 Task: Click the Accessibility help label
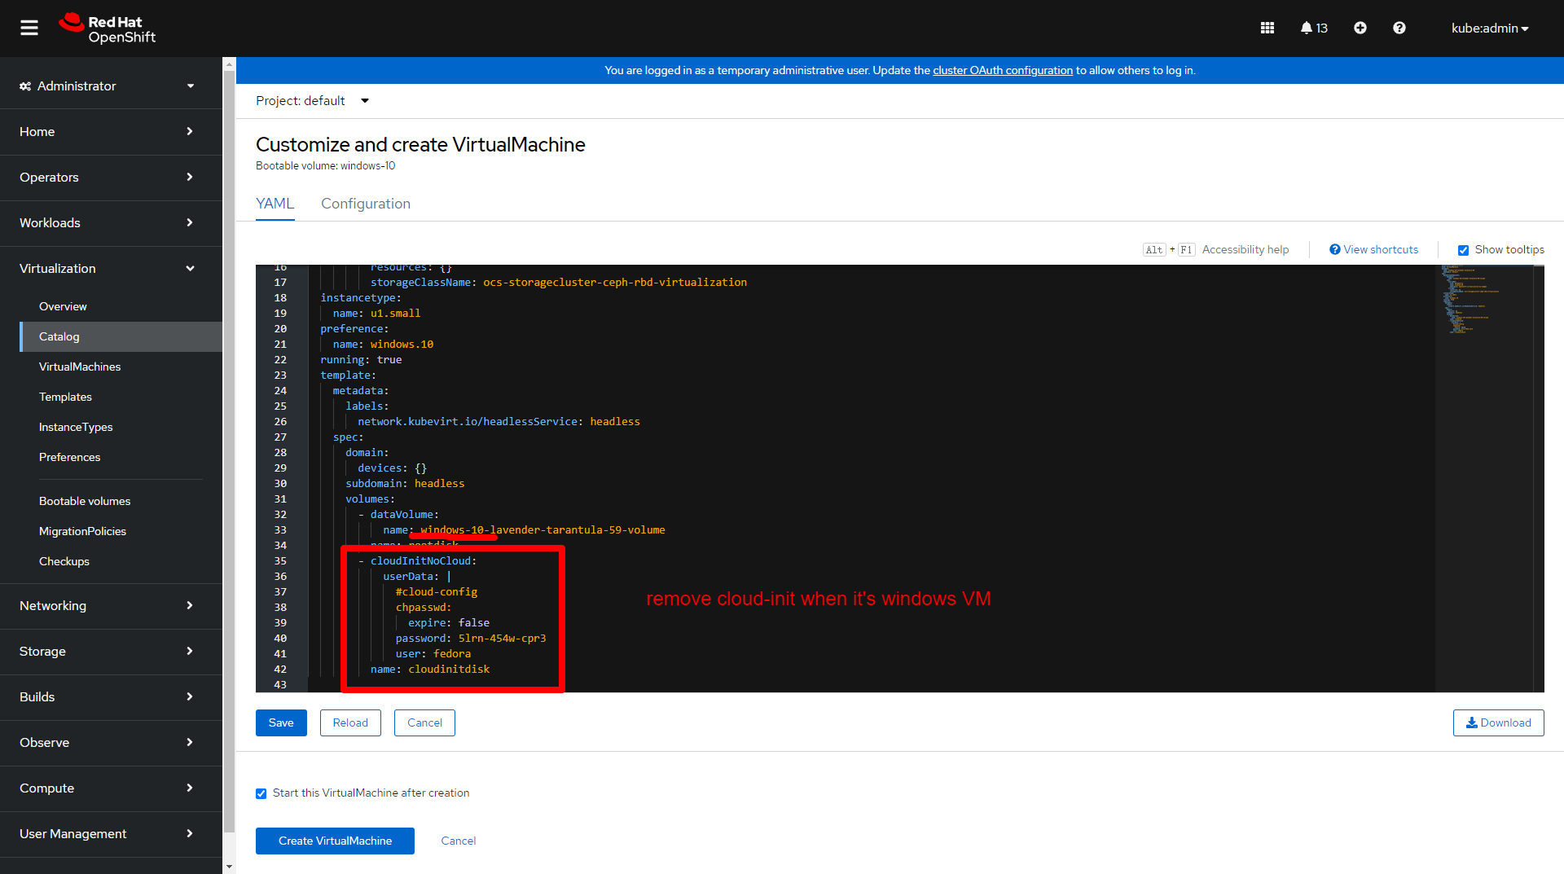(x=1245, y=249)
